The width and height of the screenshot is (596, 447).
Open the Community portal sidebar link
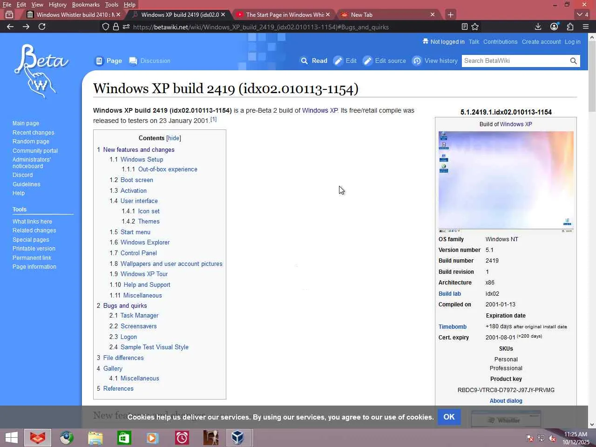[35, 151]
